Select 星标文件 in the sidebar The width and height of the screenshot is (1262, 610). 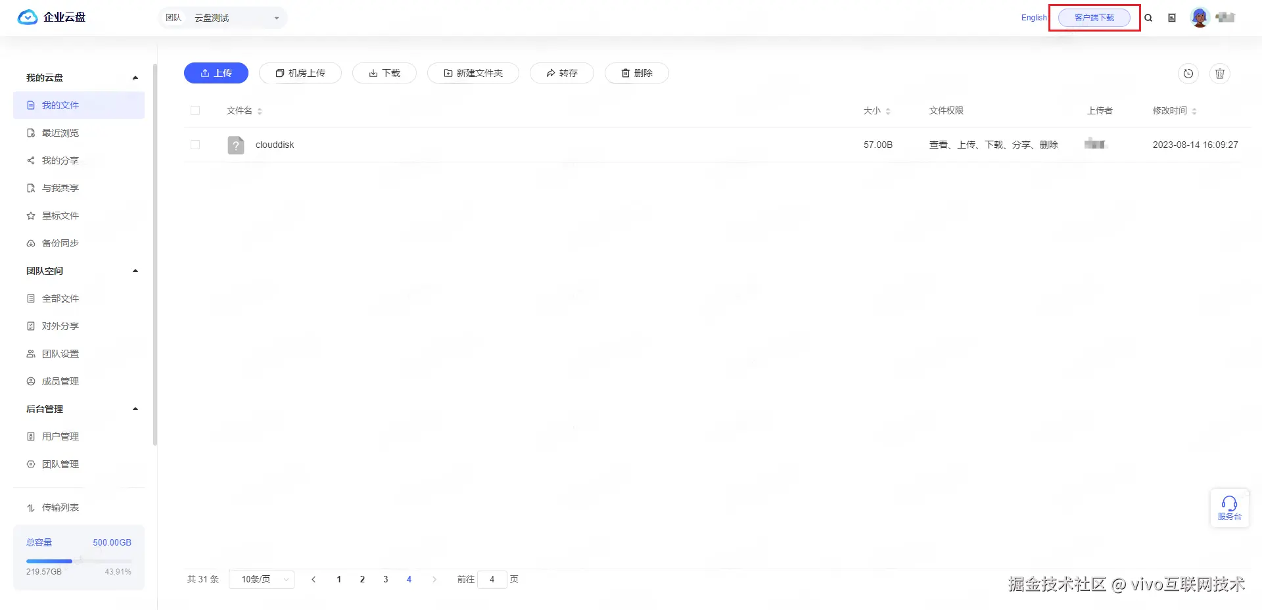click(60, 215)
